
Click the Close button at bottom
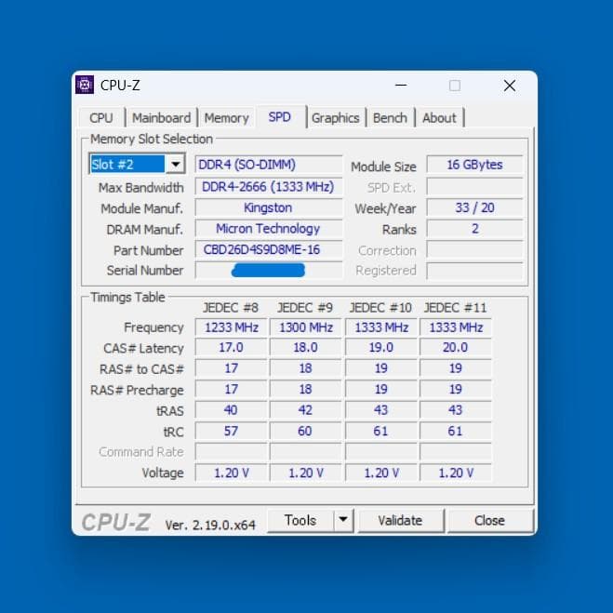point(489,520)
